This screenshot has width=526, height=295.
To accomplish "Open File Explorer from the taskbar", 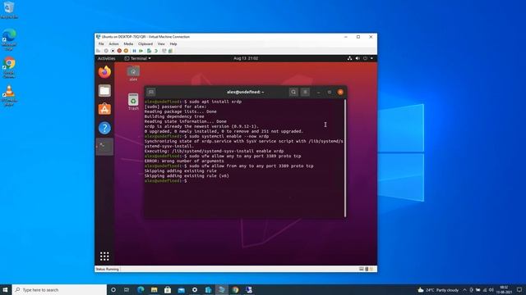I will 154,289.
